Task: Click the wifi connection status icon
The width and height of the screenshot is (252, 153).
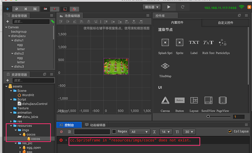Action: 241,7
